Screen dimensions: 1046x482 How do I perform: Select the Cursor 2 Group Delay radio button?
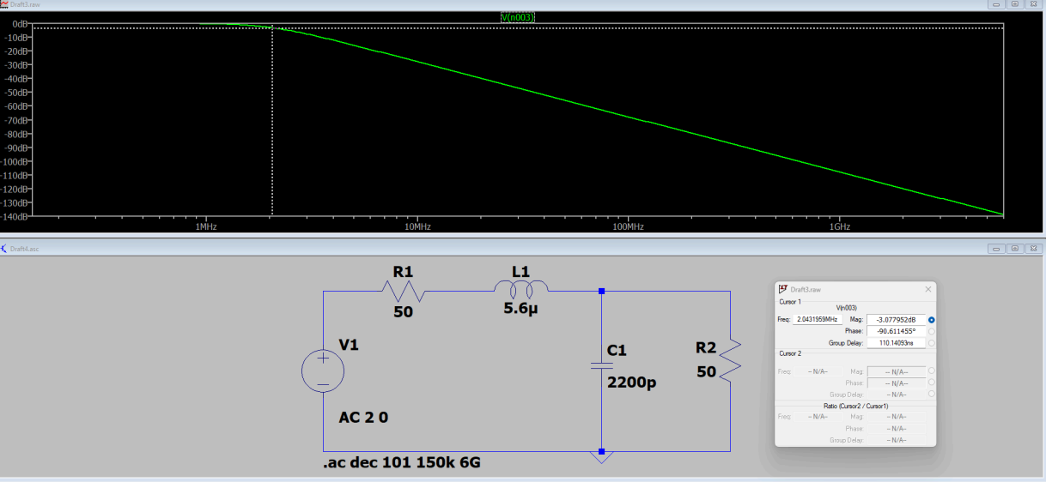tap(932, 395)
